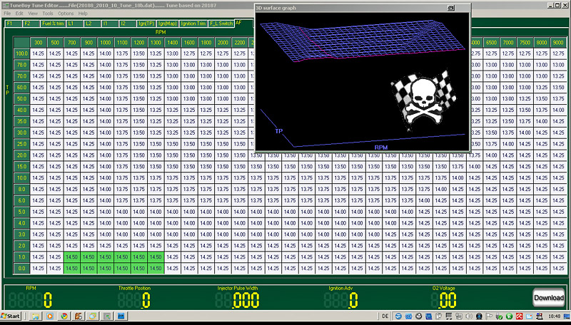
Task: Click the skull and checkered flag logo
Action: (423, 100)
